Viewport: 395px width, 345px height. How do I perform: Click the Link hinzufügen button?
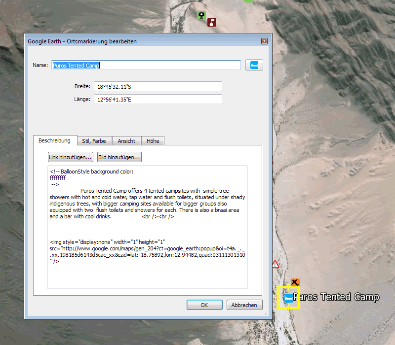[x=71, y=157]
